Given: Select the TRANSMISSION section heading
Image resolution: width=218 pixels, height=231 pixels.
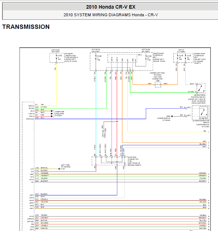Looking at the screenshot, I should tap(26, 27).
